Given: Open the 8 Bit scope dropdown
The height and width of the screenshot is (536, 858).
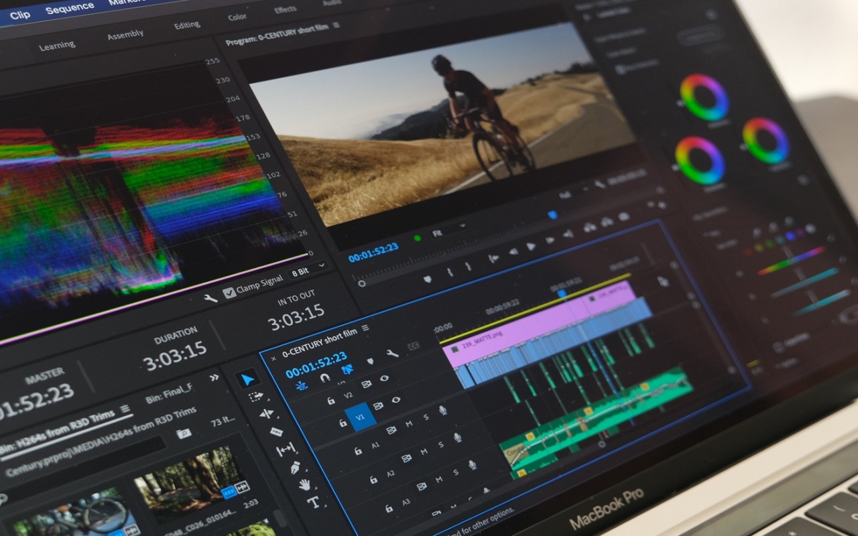Looking at the screenshot, I should tap(308, 271).
